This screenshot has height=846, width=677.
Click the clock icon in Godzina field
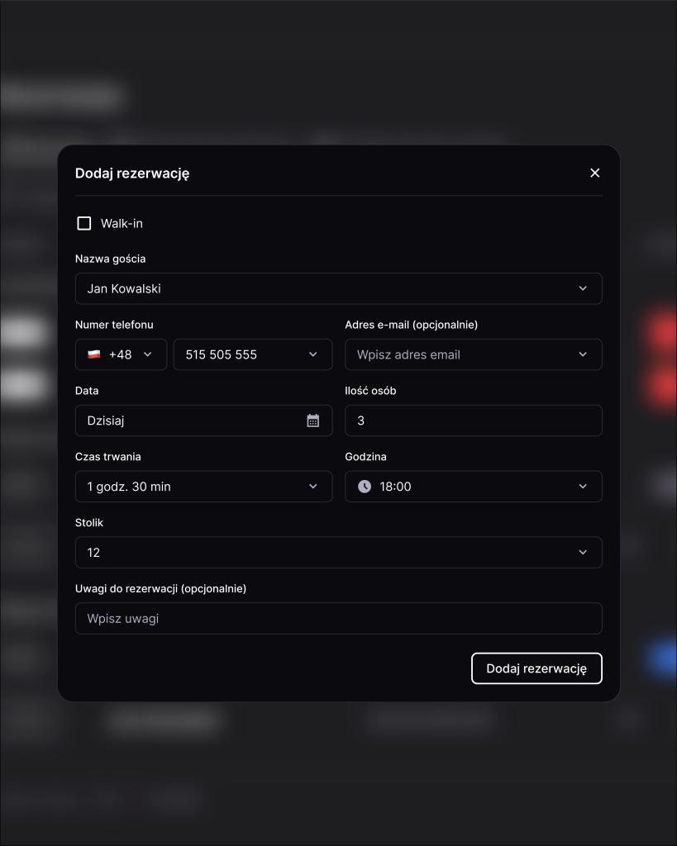pos(365,486)
